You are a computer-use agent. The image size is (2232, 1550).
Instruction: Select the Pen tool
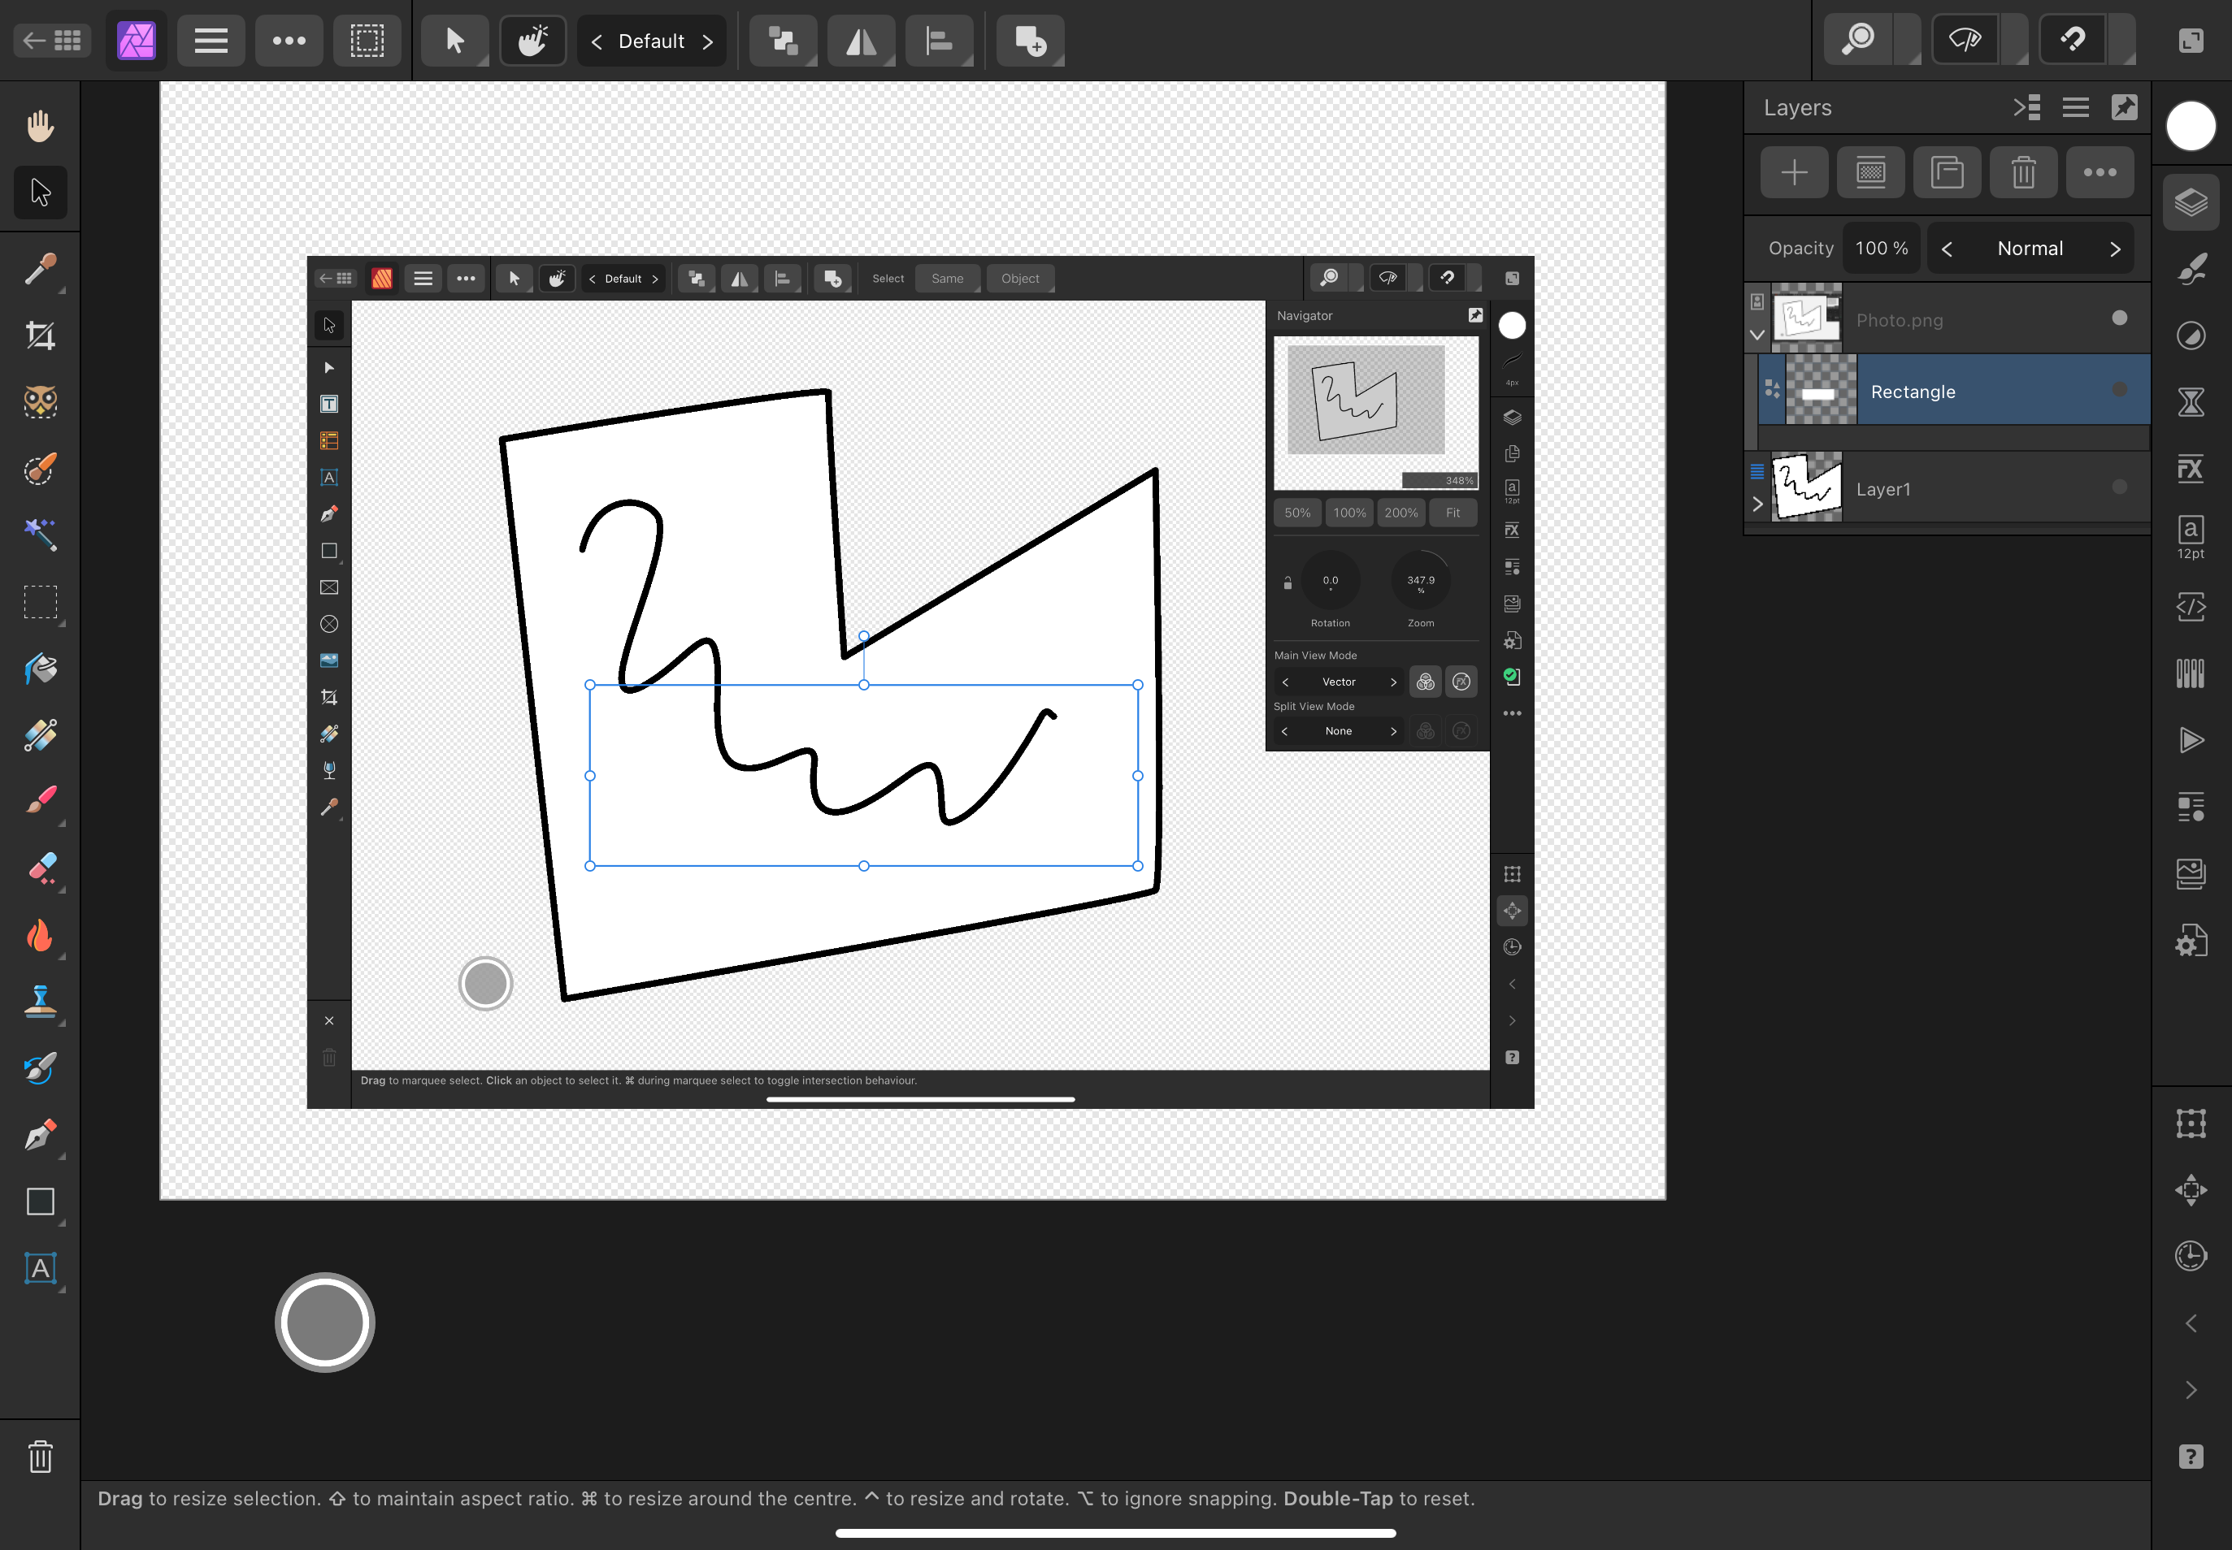(40, 1134)
